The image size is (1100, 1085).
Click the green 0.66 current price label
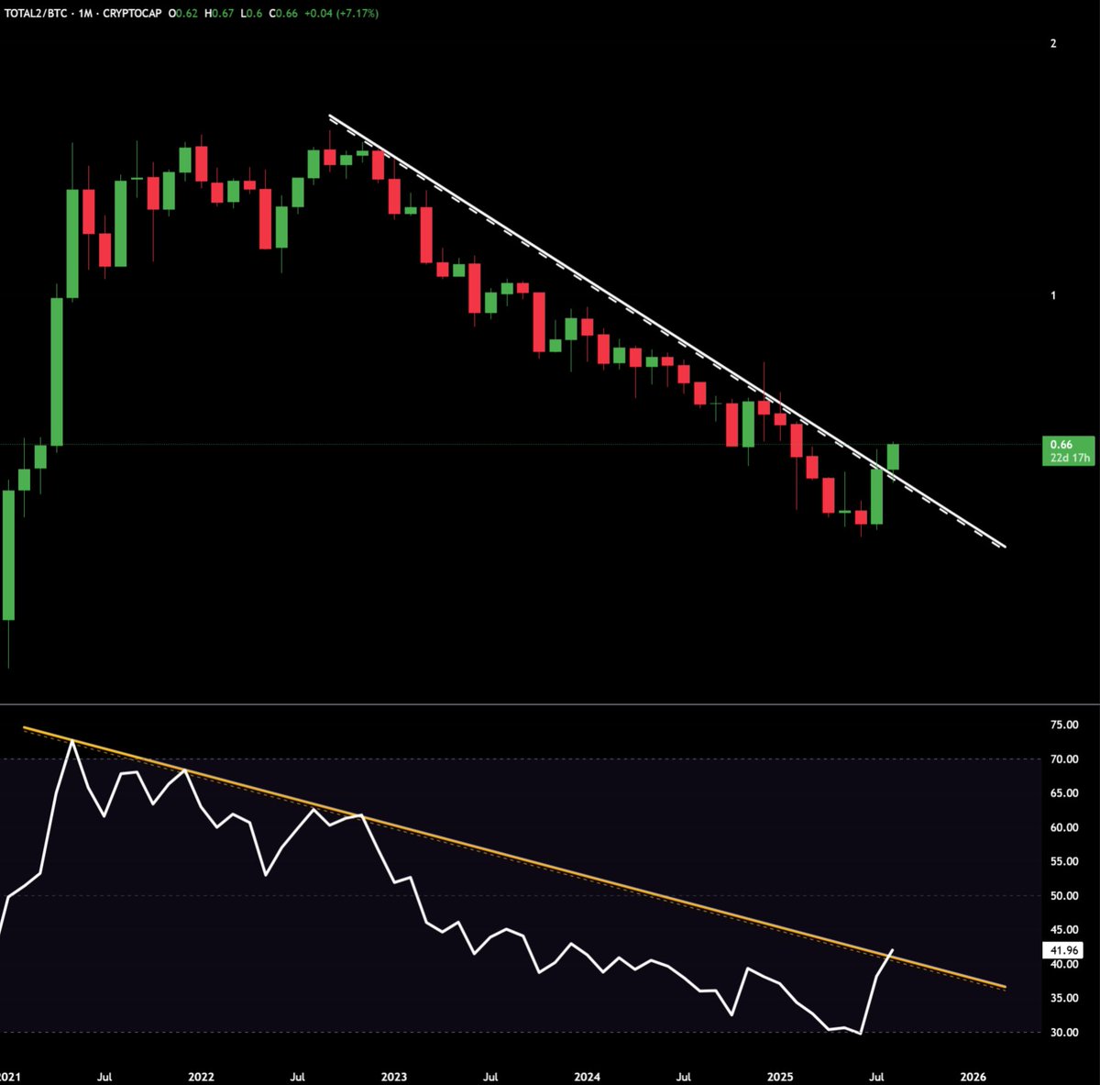point(1061,445)
